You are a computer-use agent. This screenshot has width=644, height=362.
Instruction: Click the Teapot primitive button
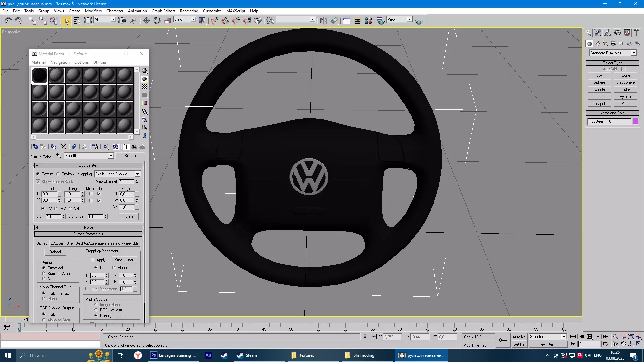(599, 104)
